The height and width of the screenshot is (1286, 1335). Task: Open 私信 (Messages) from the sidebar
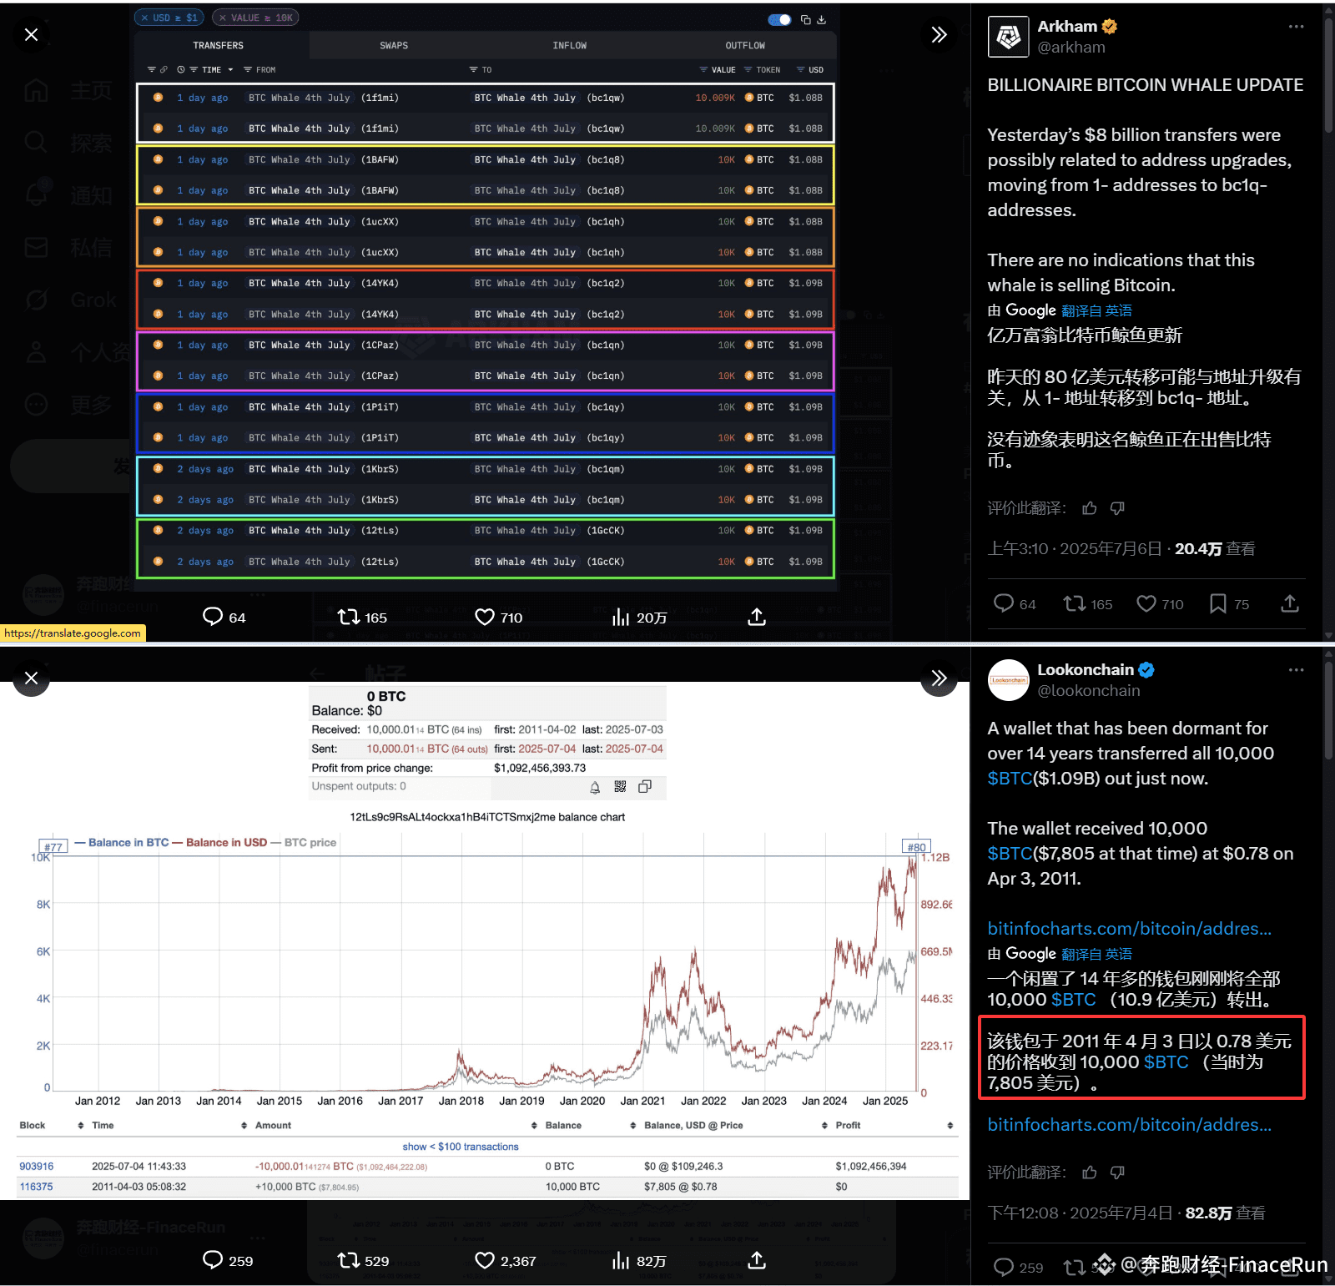pos(36,247)
